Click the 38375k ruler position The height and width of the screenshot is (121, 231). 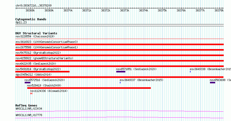[162, 10]
